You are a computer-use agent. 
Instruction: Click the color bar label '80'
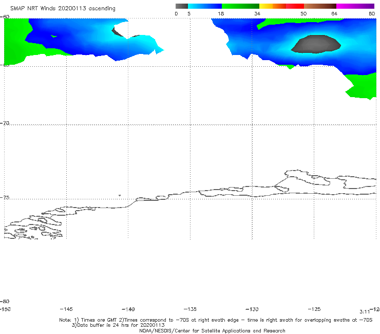tap(372, 14)
